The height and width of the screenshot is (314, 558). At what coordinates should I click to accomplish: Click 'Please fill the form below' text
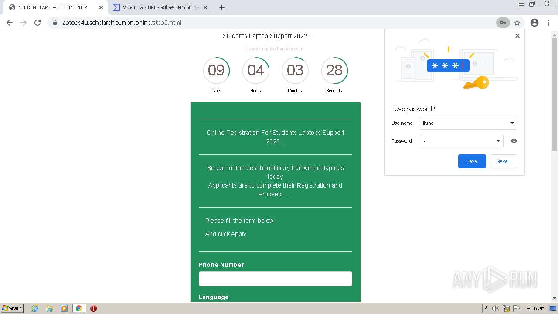(239, 221)
